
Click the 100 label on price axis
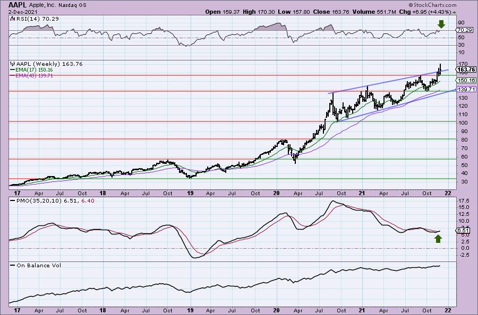pos(462,123)
